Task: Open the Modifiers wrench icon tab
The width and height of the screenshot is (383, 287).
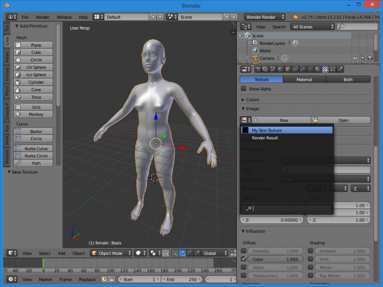Action: (303, 69)
